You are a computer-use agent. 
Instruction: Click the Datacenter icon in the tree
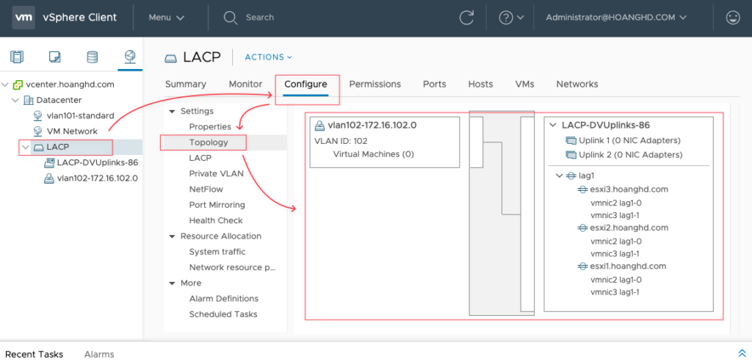(x=29, y=100)
